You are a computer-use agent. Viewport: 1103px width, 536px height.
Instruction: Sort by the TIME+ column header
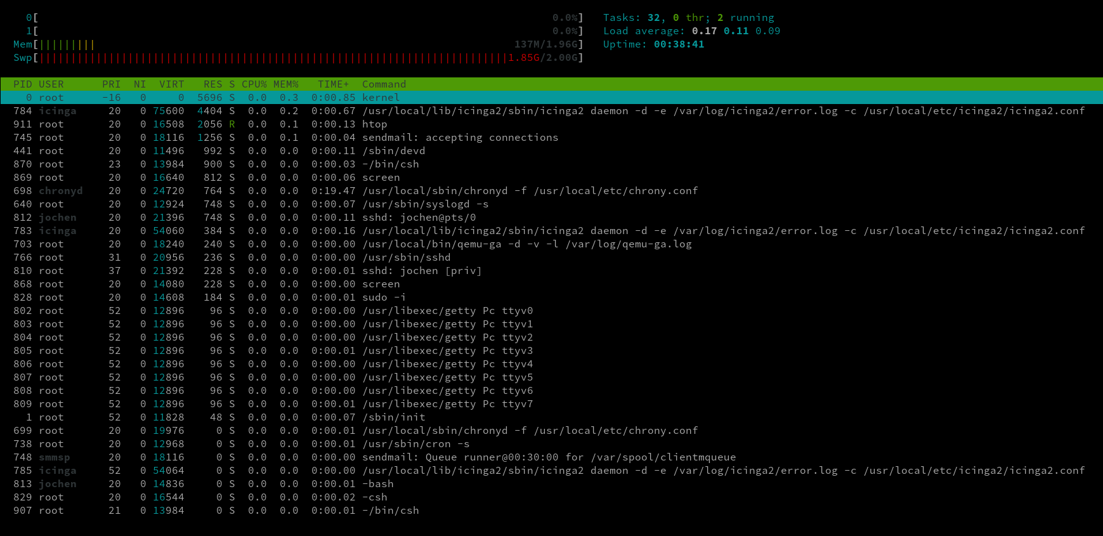(x=333, y=84)
